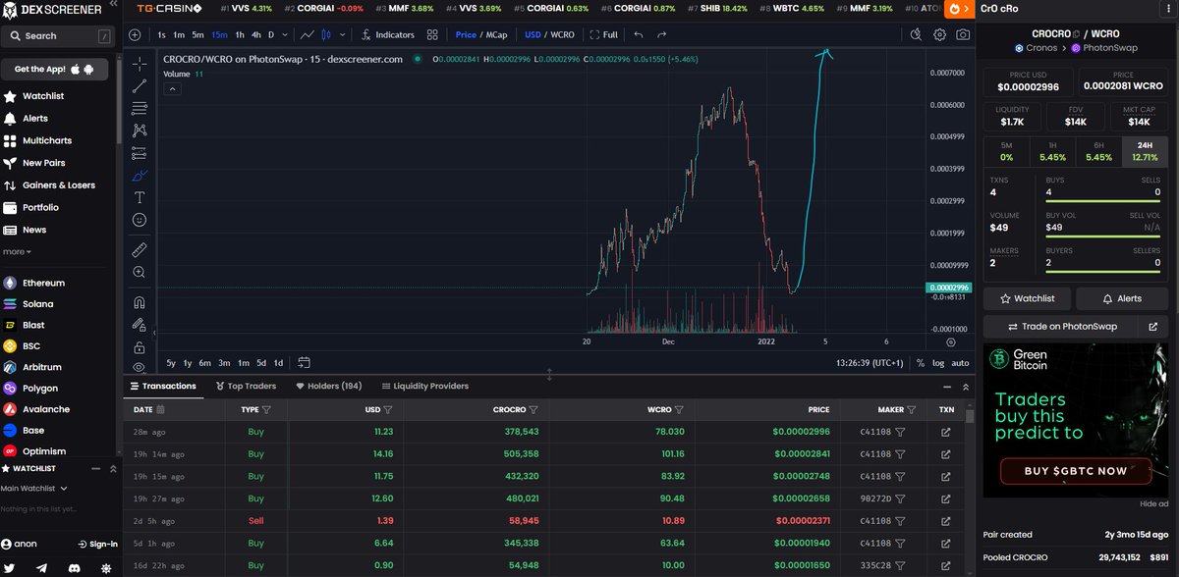The height and width of the screenshot is (577, 1179).
Task: Open the emoji icons tool
Action: [140, 220]
